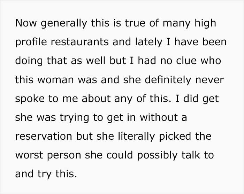Click the word "clue" in third line
Viewport: 244px width, 194px height.
point(186,60)
